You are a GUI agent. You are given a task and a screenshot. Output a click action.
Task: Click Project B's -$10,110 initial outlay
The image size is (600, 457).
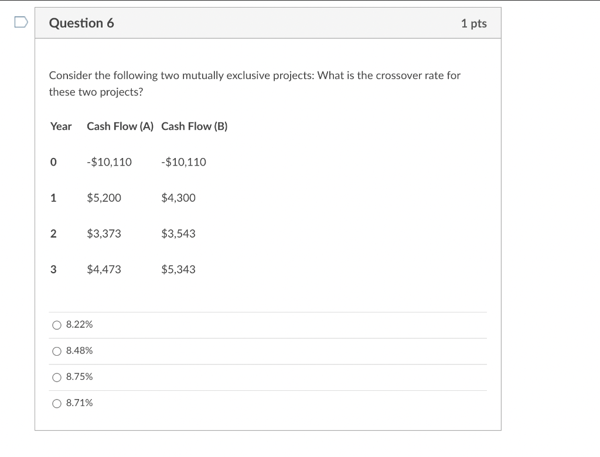183,162
